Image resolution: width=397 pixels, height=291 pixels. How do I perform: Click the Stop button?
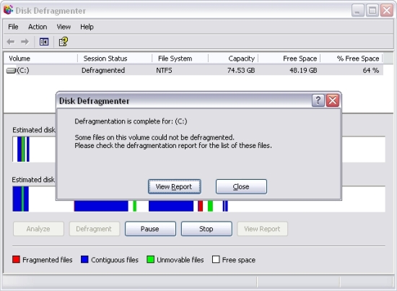206,229
